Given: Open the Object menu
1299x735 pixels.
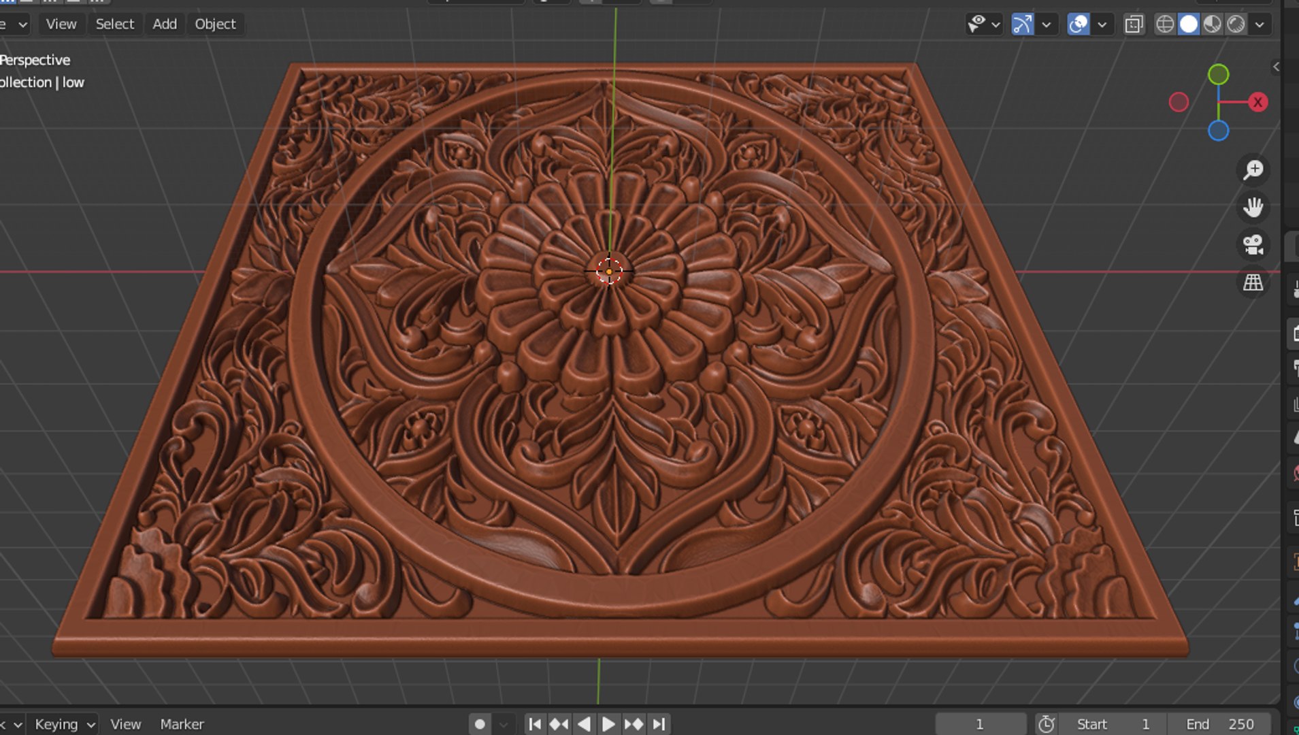Looking at the screenshot, I should (215, 24).
